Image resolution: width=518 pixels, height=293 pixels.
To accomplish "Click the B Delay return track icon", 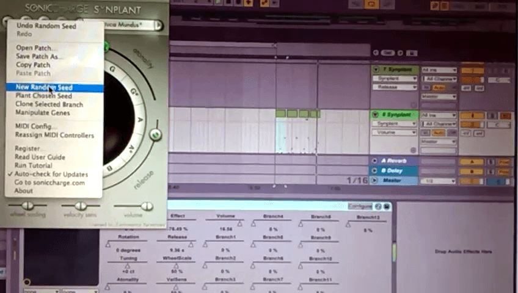I will tap(374, 170).
